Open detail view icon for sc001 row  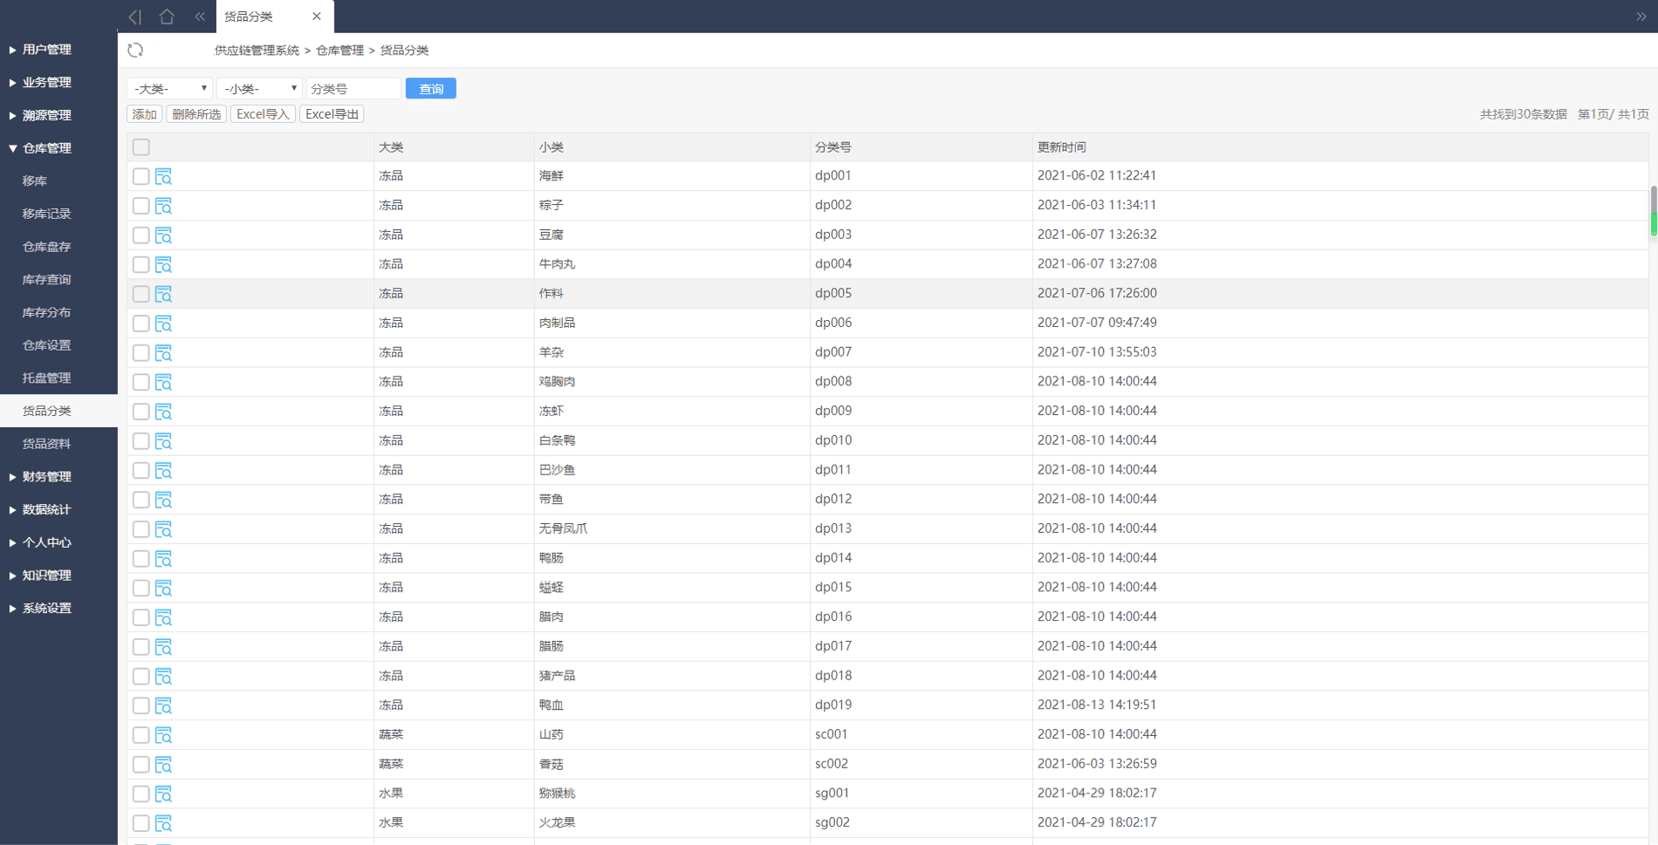(163, 735)
